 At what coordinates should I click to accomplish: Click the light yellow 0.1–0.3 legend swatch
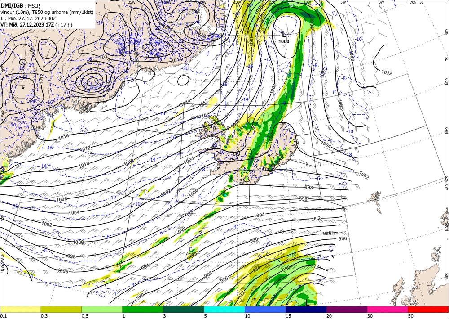[x=20, y=309]
